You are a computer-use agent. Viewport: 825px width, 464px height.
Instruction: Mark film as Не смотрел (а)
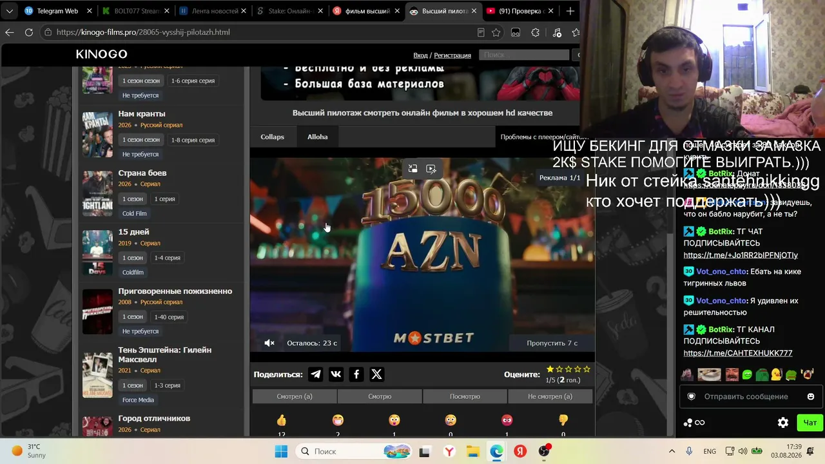550,396
